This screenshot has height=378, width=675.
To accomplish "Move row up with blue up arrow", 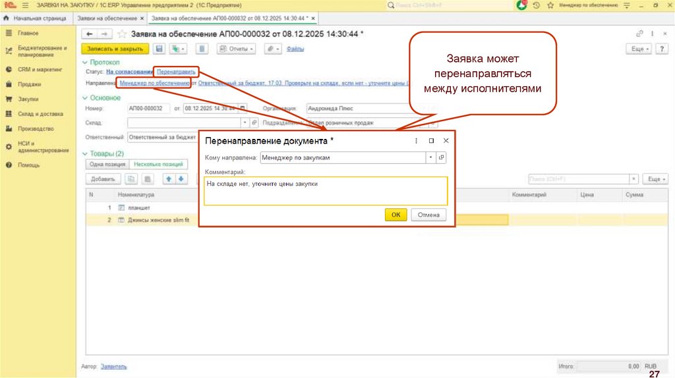I will (169, 179).
